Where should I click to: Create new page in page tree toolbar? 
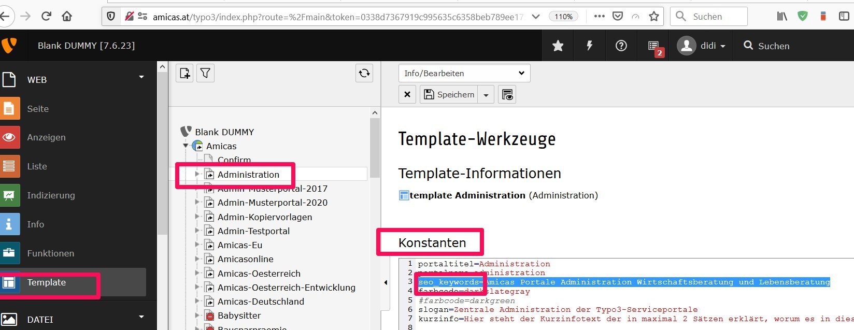pos(185,73)
